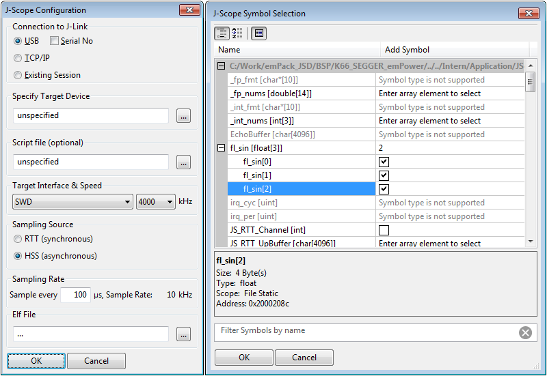Enable the Serial No checkbox

55,41
